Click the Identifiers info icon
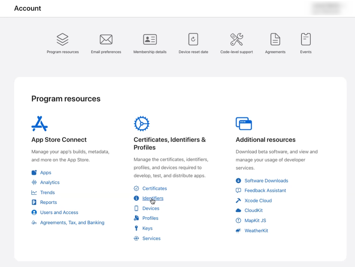This screenshot has width=355, height=267. tap(136, 198)
